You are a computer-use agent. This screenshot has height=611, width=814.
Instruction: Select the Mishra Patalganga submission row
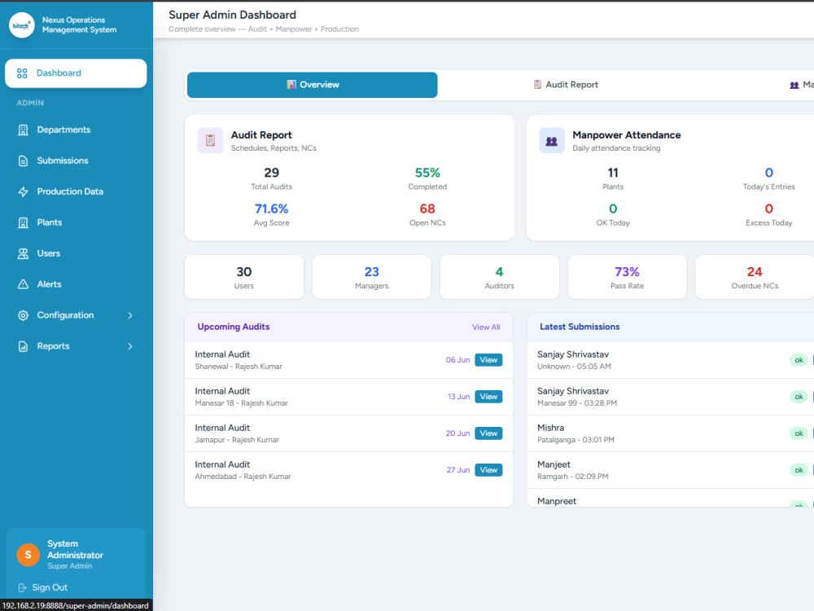[670, 433]
